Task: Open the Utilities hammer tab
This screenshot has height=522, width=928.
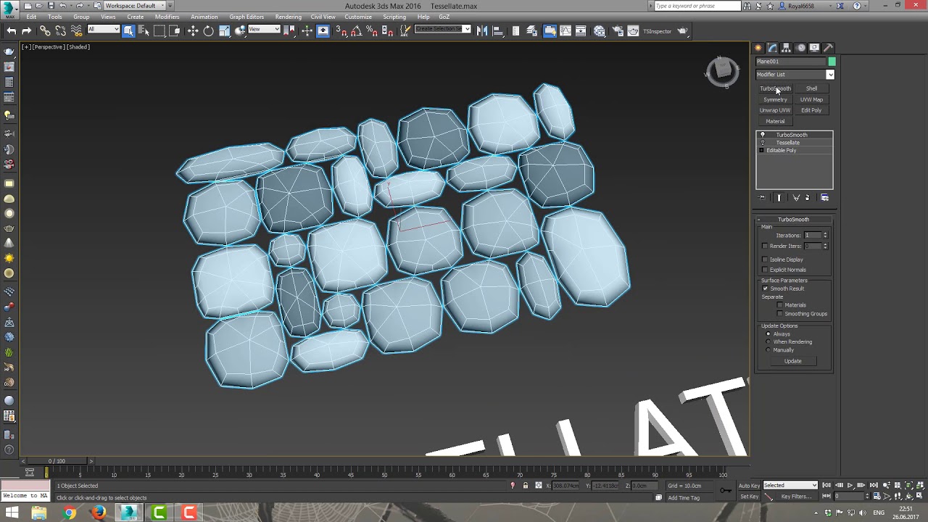Action: click(x=828, y=48)
